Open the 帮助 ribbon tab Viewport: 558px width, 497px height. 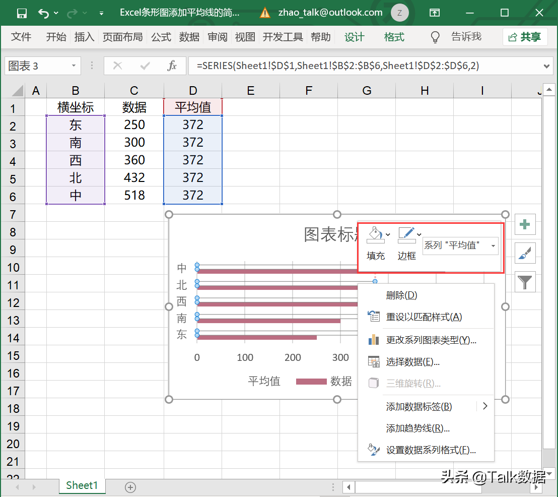click(x=321, y=37)
